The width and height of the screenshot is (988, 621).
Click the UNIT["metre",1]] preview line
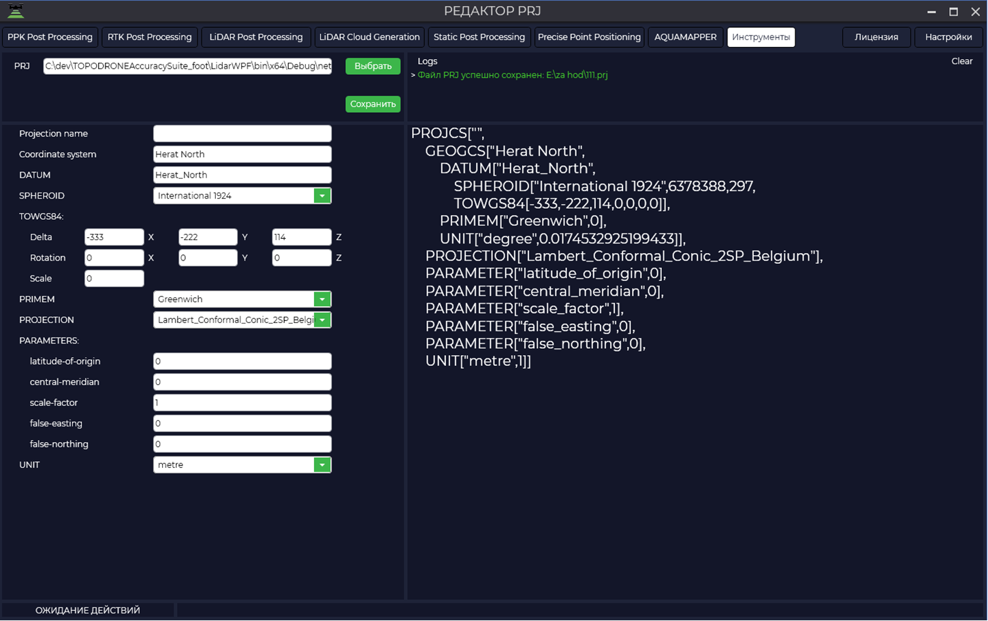pos(479,360)
